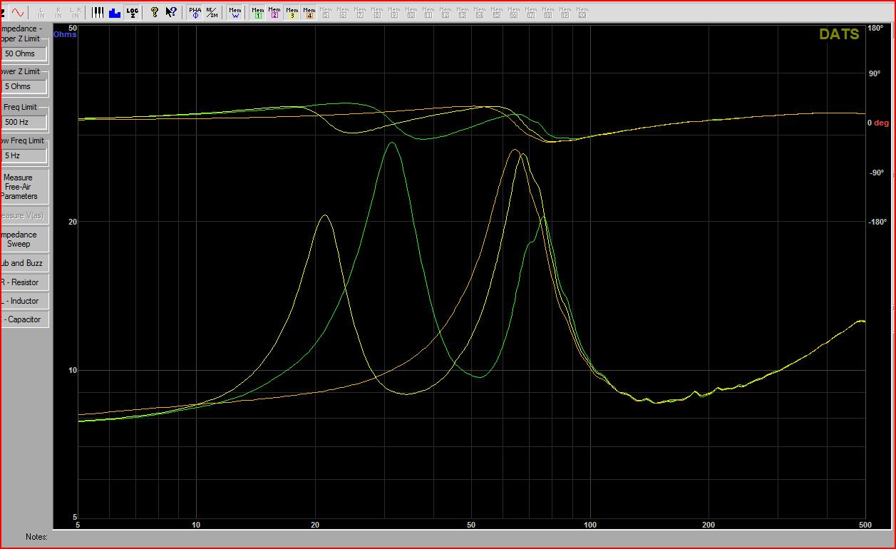Click Measure Free-Air Parameters button

click(24, 187)
